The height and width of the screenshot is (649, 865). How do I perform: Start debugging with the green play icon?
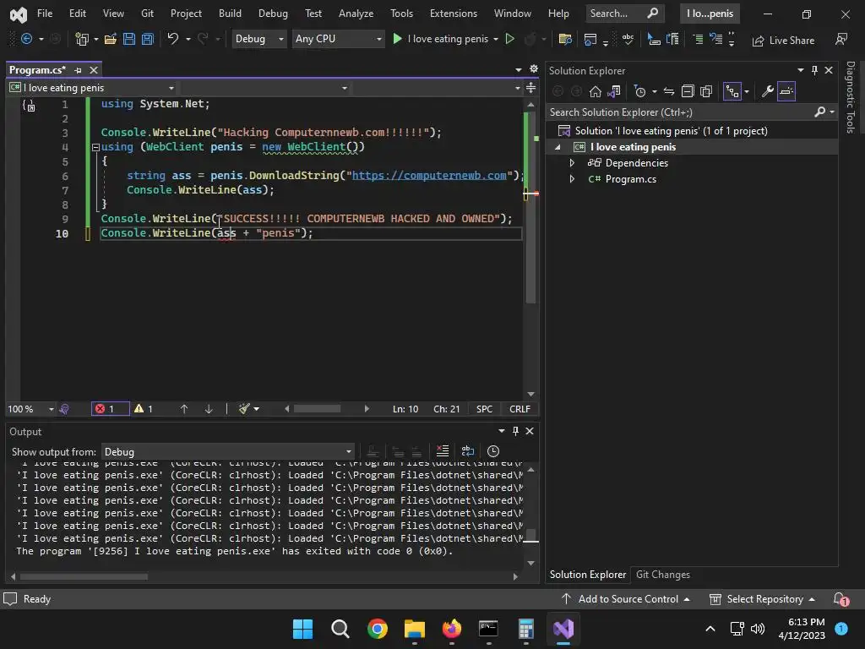pyautogui.click(x=397, y=39)
